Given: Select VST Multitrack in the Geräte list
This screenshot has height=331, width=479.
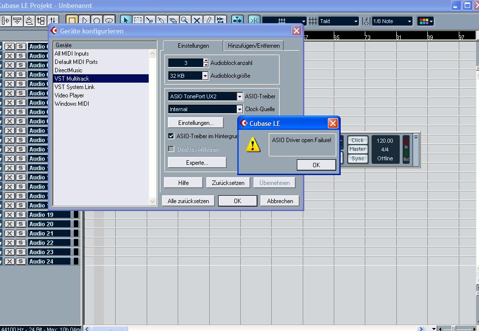Looking at the screenshot, I should pos(101,78).
